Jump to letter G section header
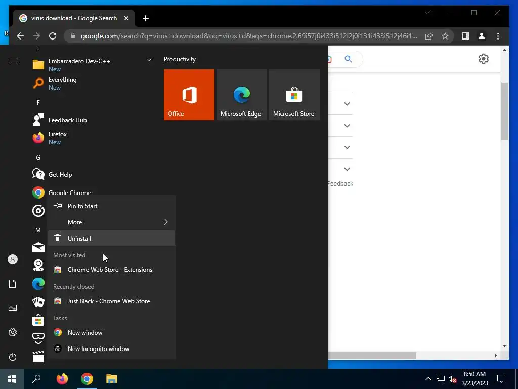 (38, 158)
